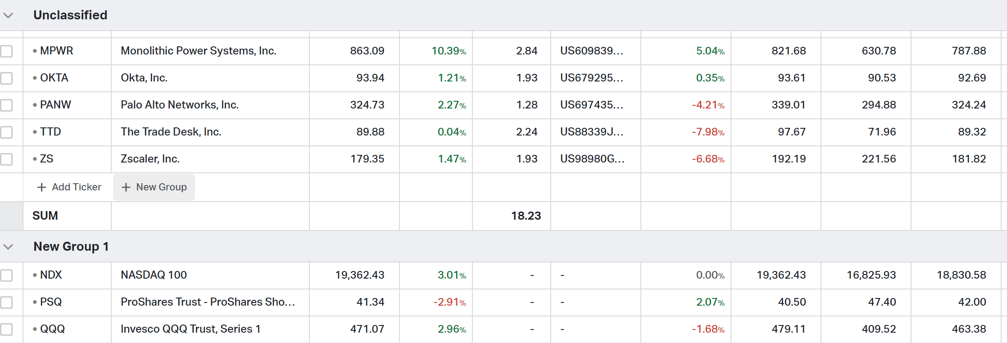Click TTD change -7.98%
The image size is (1007, 343).
[708, 132]
